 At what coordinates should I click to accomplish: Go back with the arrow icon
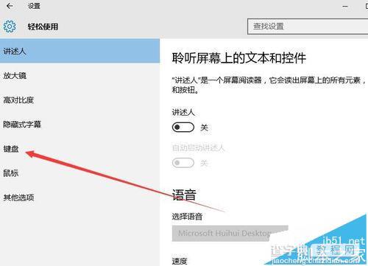(x=10, y=6)
